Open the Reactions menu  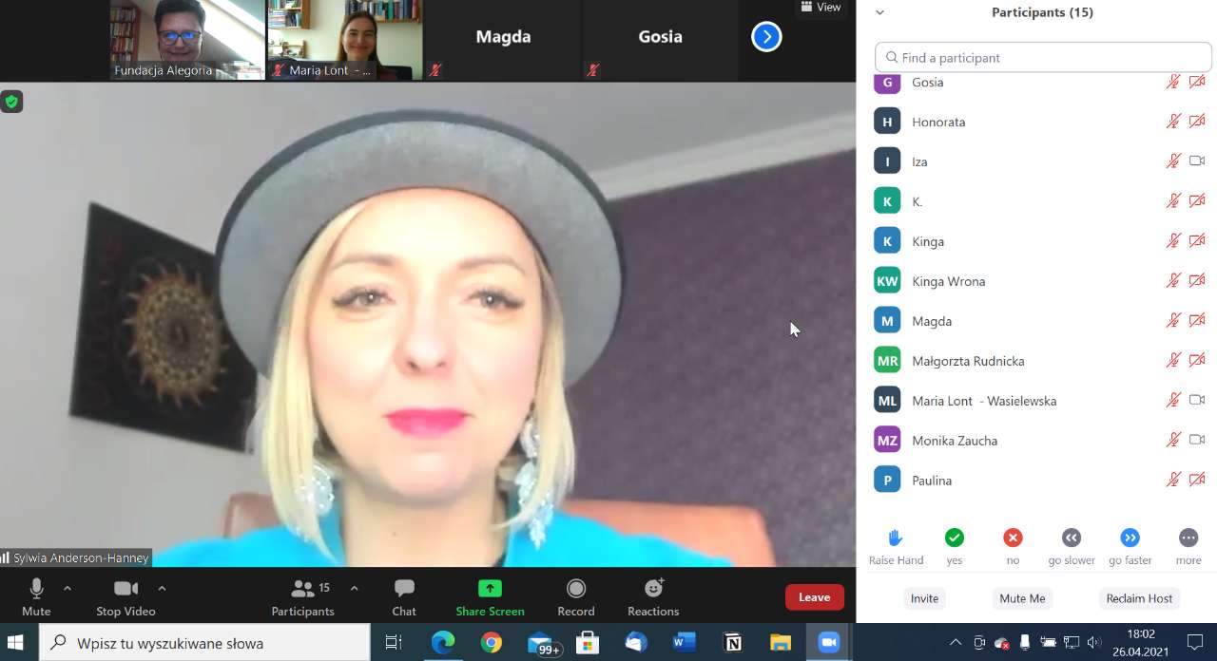click(x=653, y=597)
